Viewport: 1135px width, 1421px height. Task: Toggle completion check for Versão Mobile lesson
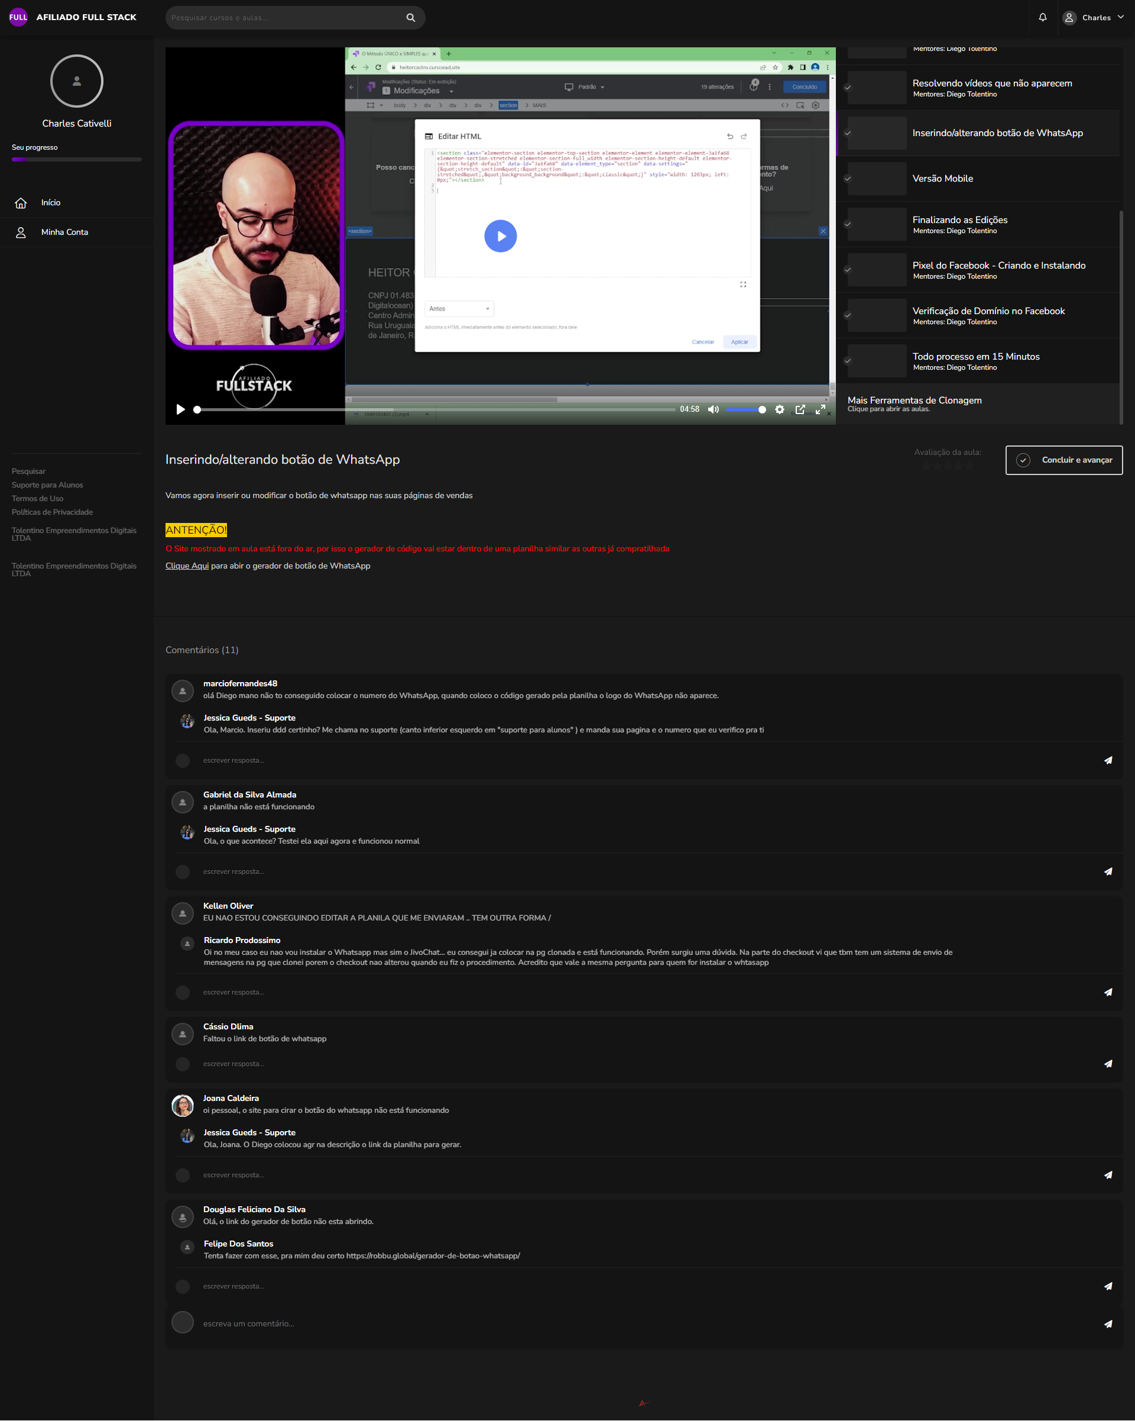[847, 179]
